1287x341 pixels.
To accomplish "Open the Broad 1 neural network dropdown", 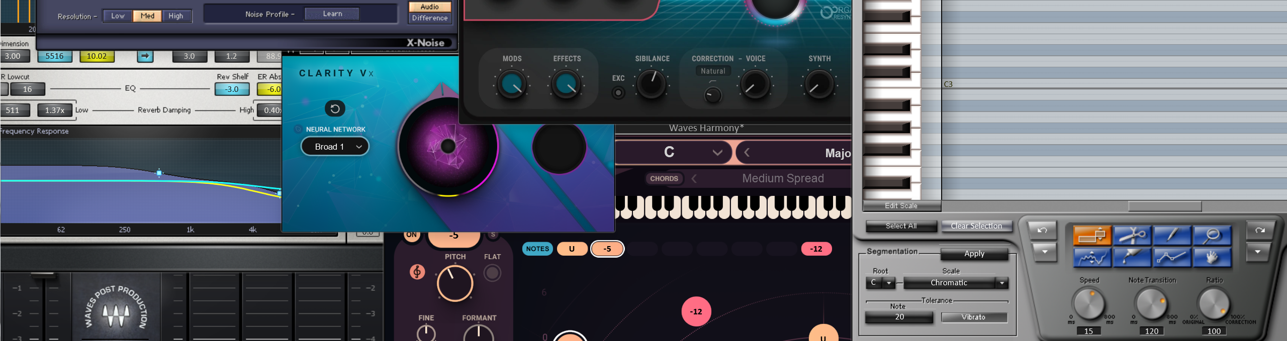I will pos(335,147).
